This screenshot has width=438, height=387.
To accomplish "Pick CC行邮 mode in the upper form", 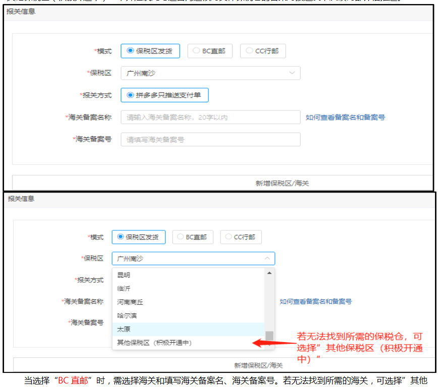I will tap(262, 51).
